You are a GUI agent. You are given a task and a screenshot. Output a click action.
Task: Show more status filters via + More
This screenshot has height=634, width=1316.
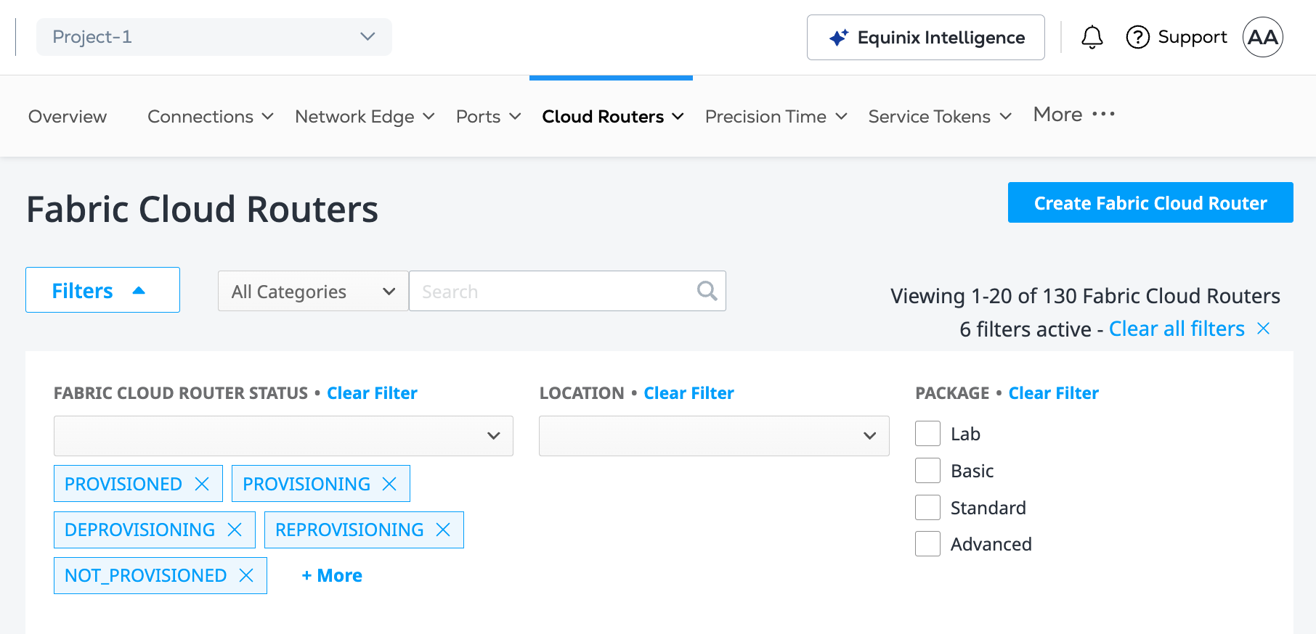pyautogui.click(x=332, y=575)
